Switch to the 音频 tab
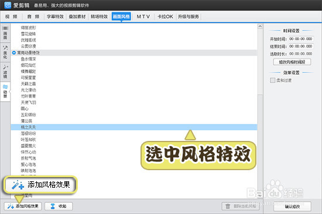The width and height of the screenshot is (322, 214). coord(33,16)
